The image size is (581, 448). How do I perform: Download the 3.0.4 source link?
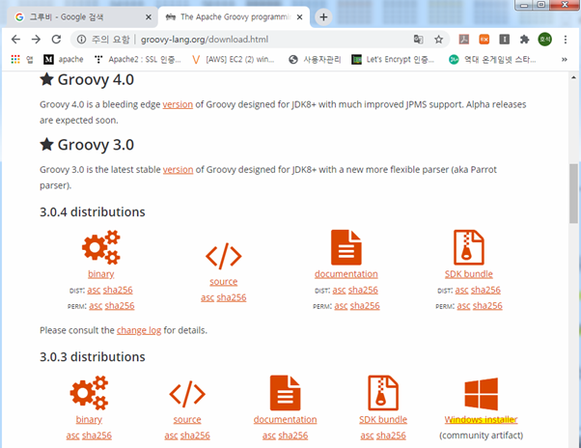click(x=224, y=282)
